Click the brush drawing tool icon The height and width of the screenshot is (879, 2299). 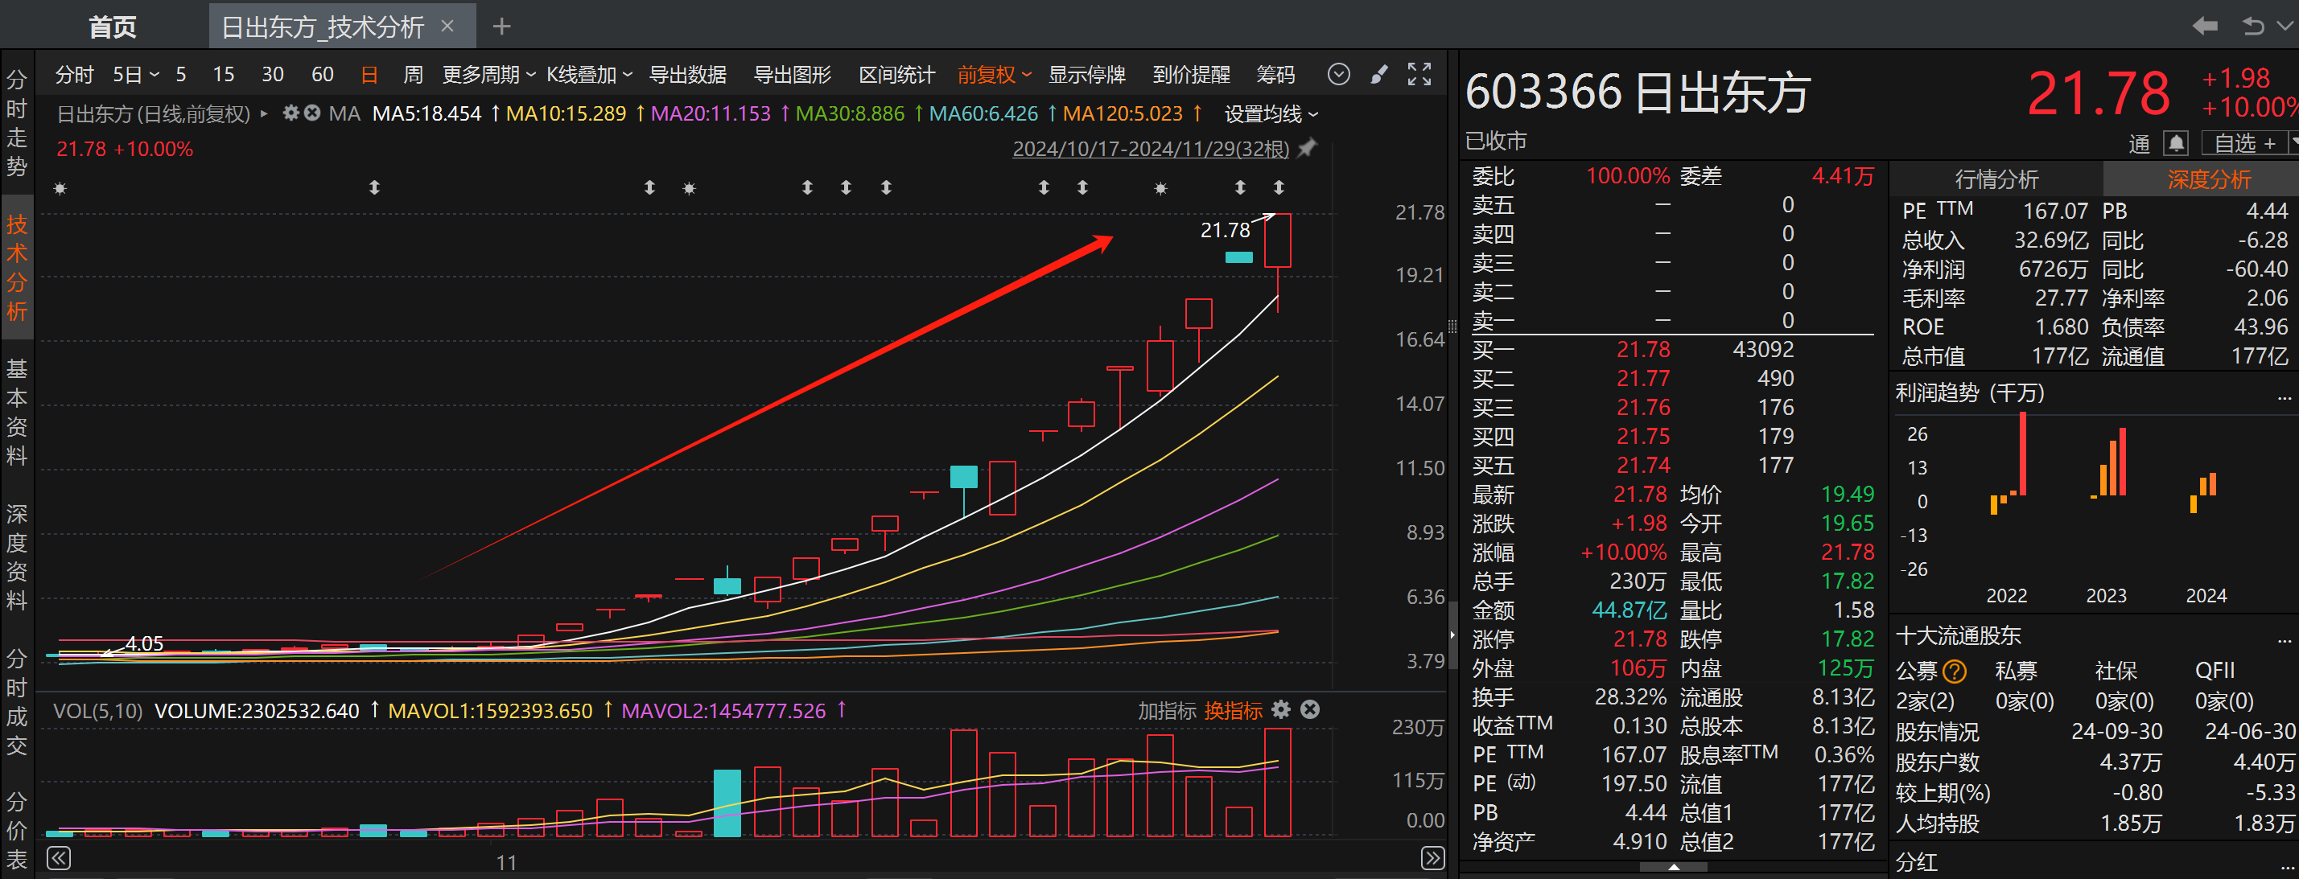[1379, 74]
